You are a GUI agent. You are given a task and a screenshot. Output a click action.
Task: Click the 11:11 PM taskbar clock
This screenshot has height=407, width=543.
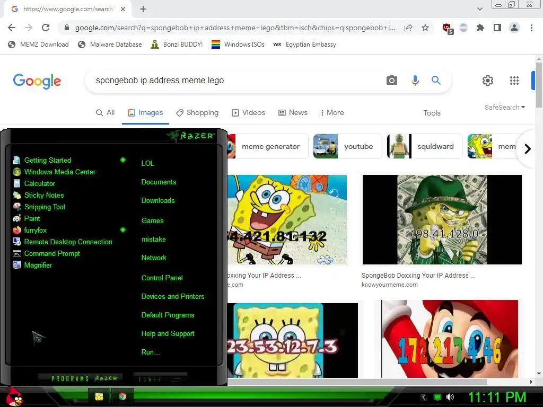tap(497, 397)
